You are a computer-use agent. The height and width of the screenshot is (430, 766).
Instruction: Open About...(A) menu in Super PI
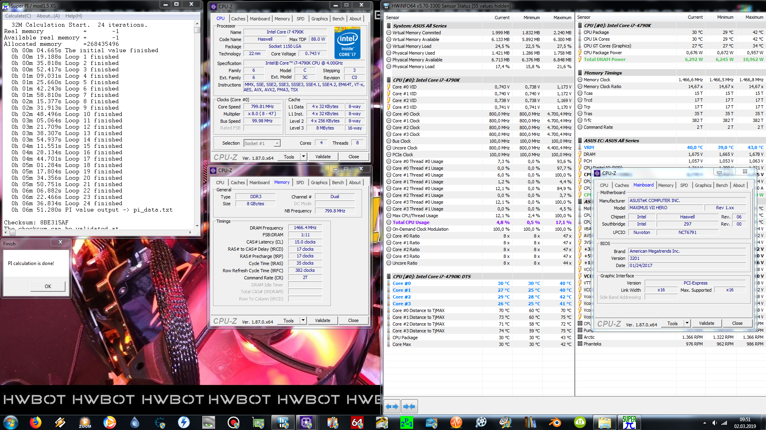tap(48, 16)
